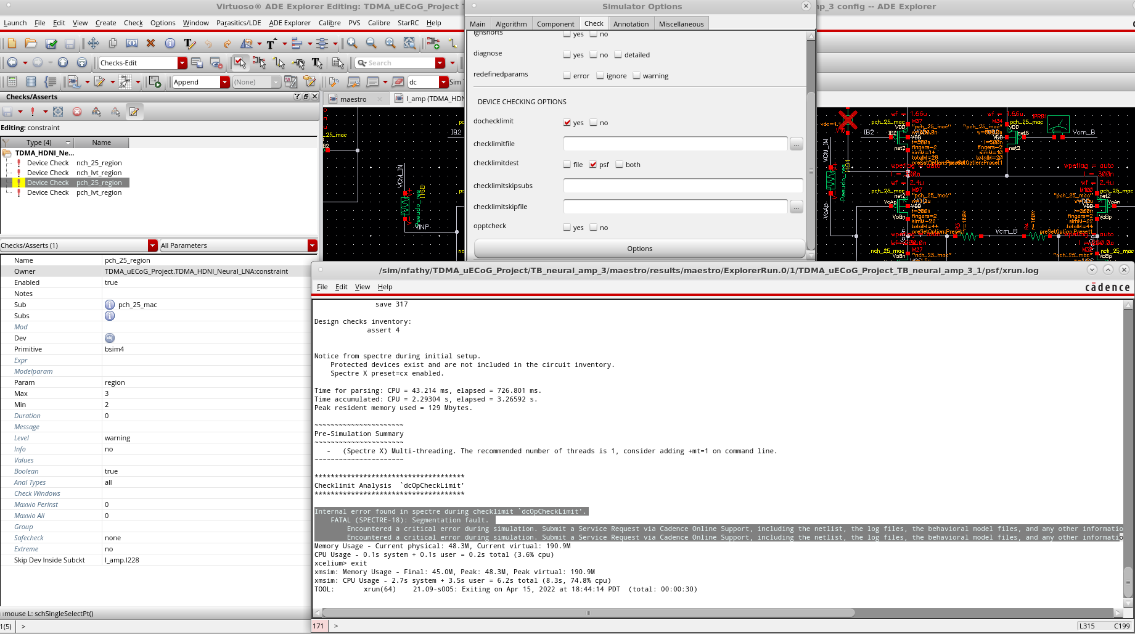Click the Launch menu
The width and height of the screenshot is (1135, 634).
(15, 23)
